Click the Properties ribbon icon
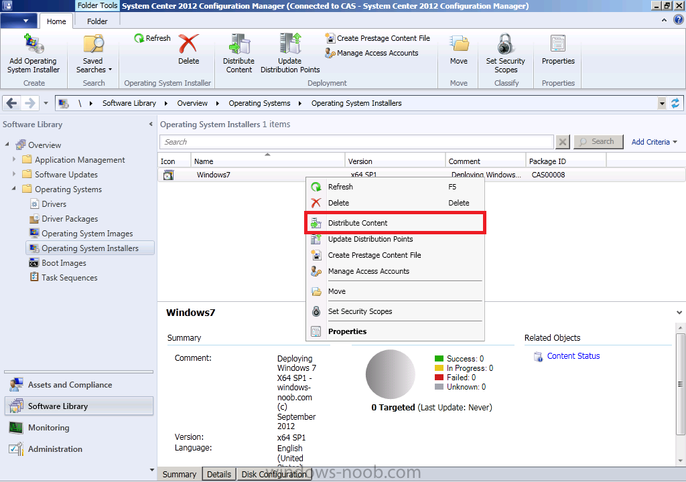This screenshot has height=482, width=686. click(558, 44)
